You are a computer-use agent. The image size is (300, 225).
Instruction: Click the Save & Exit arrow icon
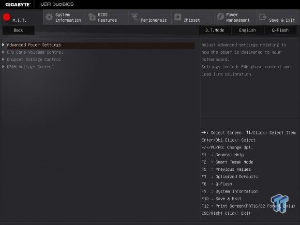[x=263, y=17]
